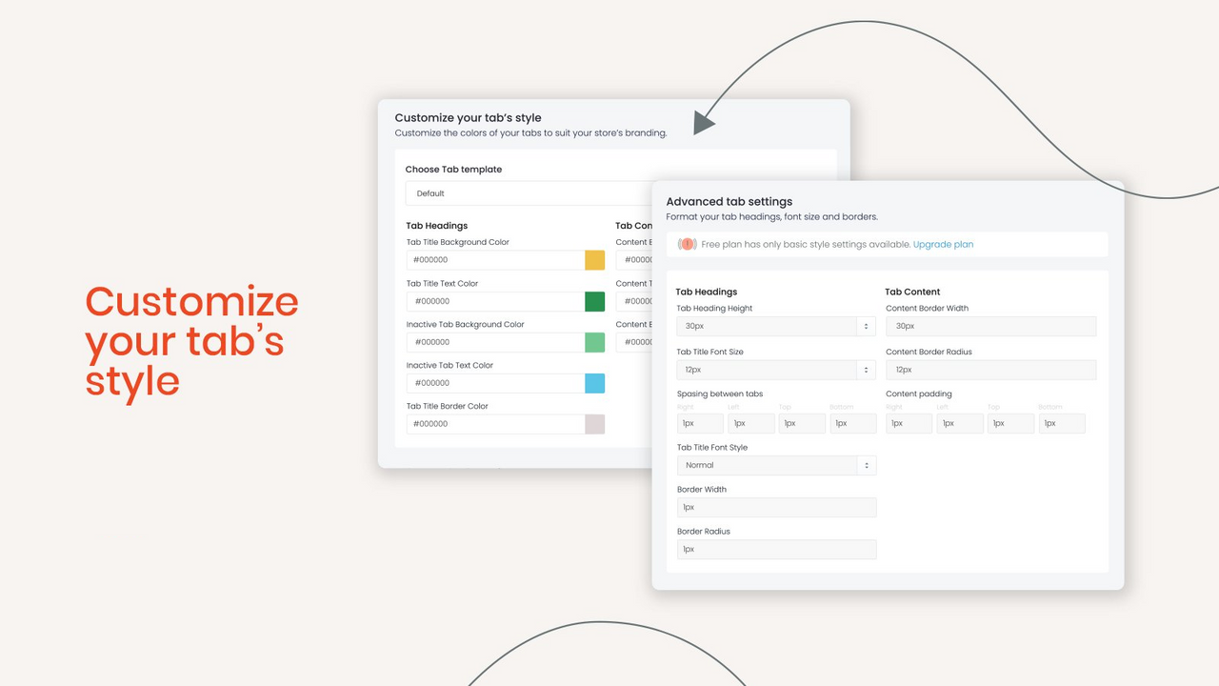Pick the blue Inactive Tab Text Color swatch
Image resolution: width=1219 pixels, height=686 pixels.
pyautogui.click(x=594, y=383)
